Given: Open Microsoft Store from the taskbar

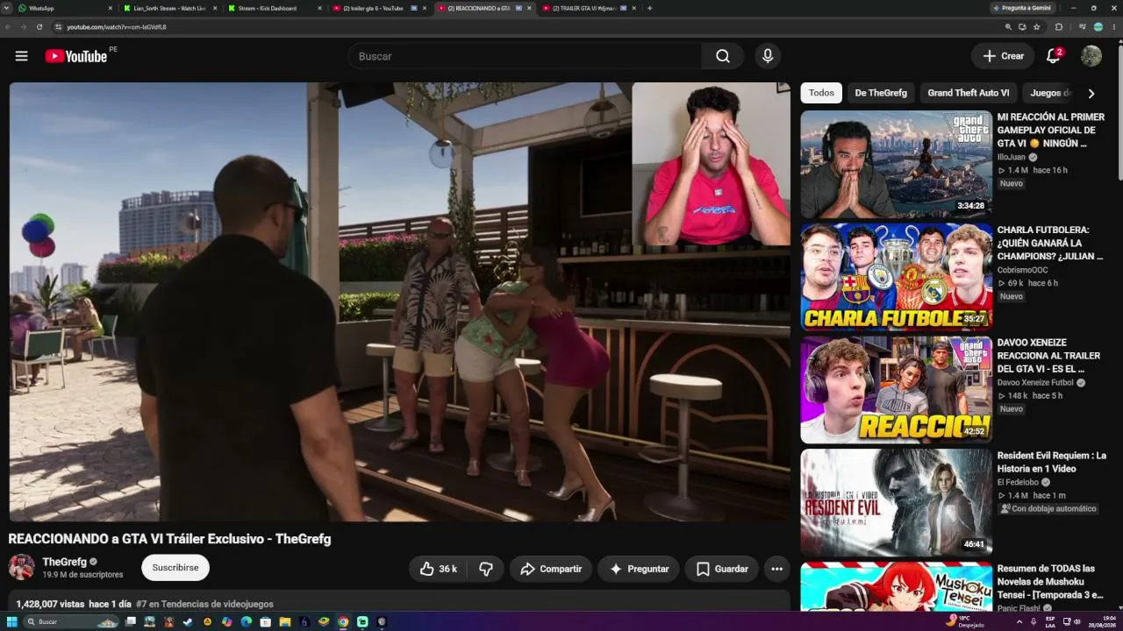Looking at the screenshot, I should pyautogui.click(x=265, y=622).
